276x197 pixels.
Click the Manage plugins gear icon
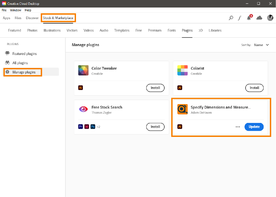coord(8,72)
